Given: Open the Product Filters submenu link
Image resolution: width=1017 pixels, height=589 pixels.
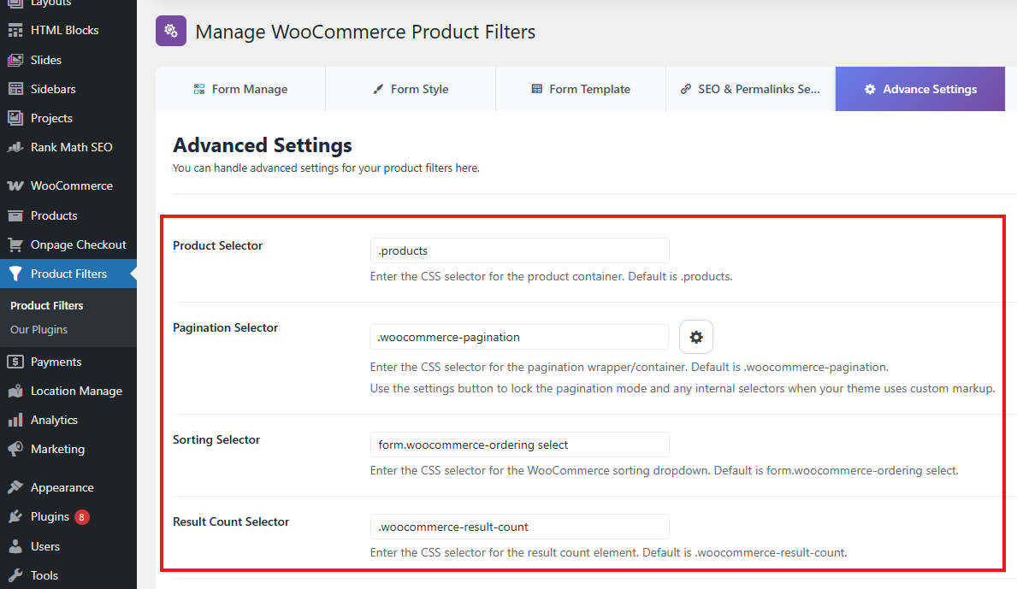Looking at the screenshot, I should [x=47, y=305].
